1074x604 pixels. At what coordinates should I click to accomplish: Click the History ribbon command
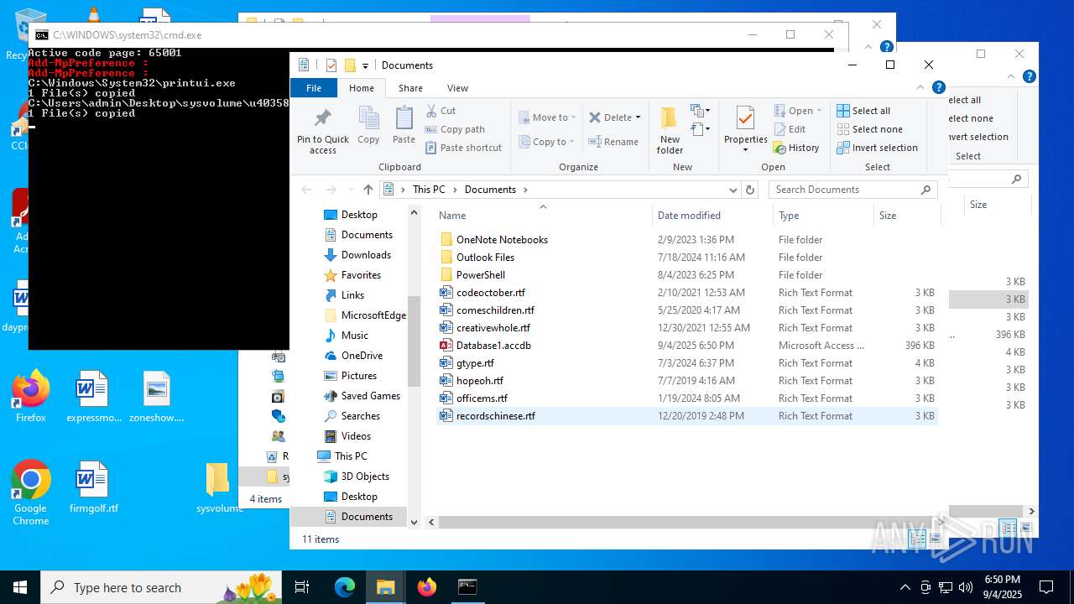click(x=795, y=148)
